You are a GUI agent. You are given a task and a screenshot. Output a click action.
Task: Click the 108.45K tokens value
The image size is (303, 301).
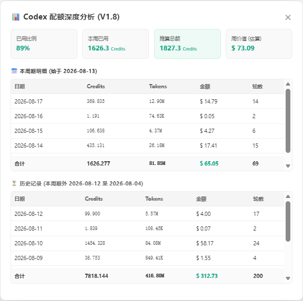coord(154,229)
